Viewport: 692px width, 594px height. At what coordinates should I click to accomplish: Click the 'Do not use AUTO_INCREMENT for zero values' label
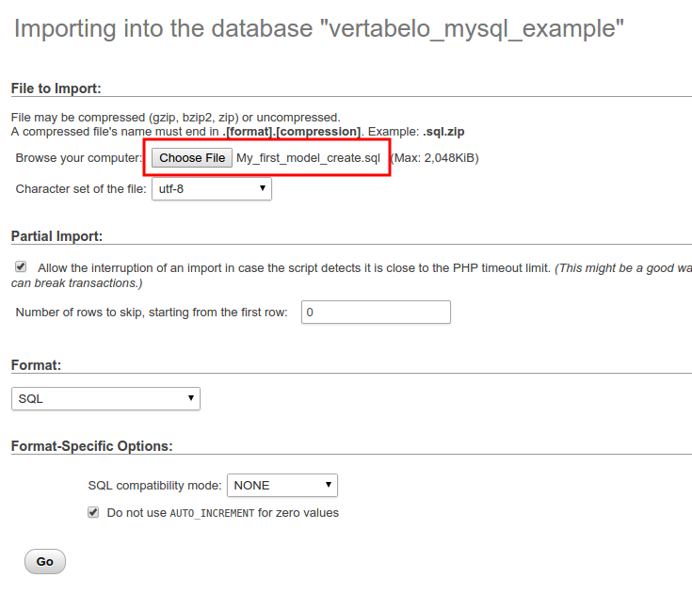pos(222,513)
